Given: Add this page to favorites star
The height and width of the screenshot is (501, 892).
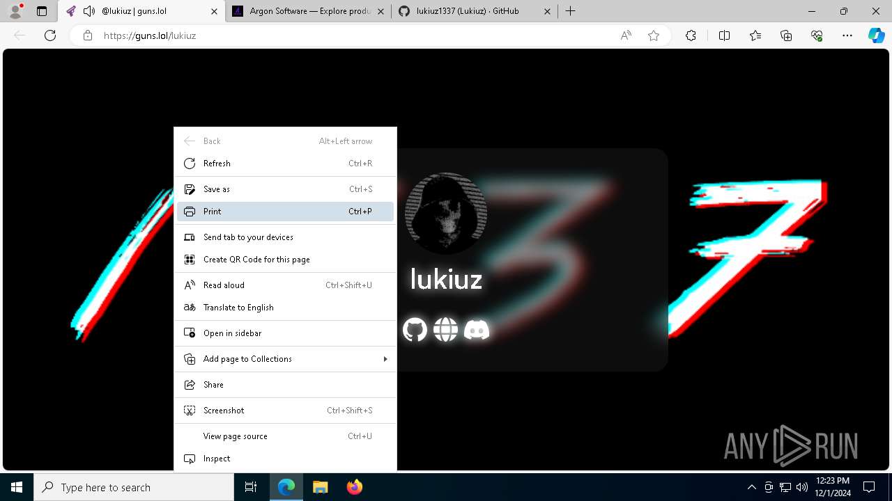Looking at the screenshot, I should pos(654,35).
